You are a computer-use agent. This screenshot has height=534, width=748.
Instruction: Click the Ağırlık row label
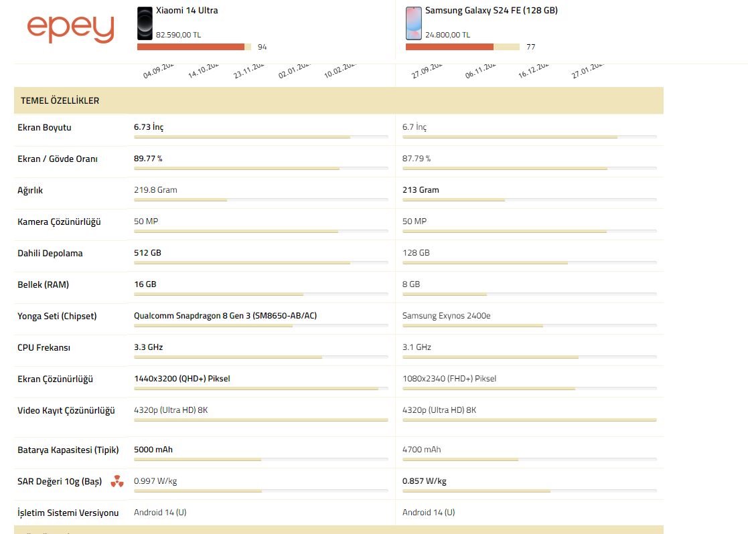pyautogui.click(x=30, y=190)
